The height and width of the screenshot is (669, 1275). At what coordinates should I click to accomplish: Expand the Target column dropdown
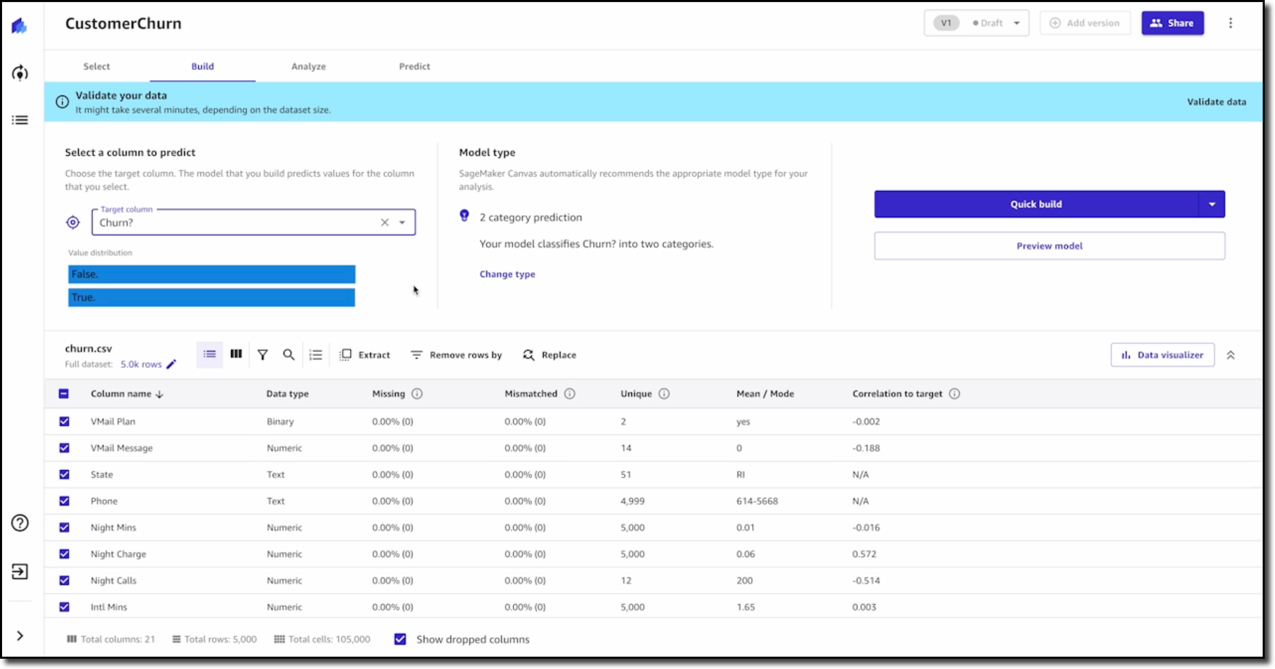[402, 222]
